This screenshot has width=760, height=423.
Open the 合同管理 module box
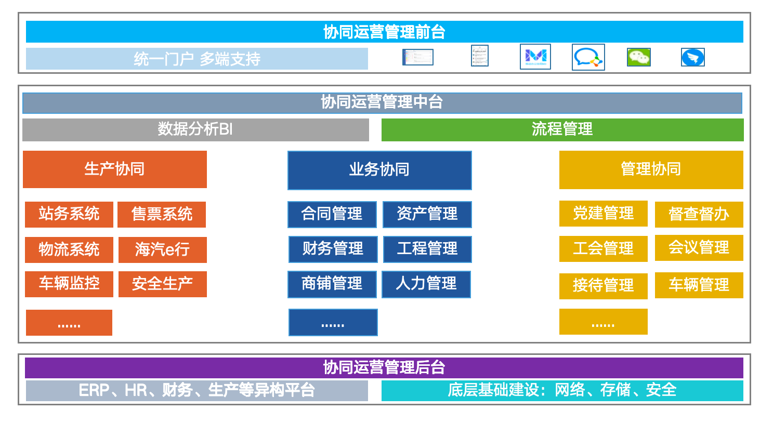(x=332, y=215)
